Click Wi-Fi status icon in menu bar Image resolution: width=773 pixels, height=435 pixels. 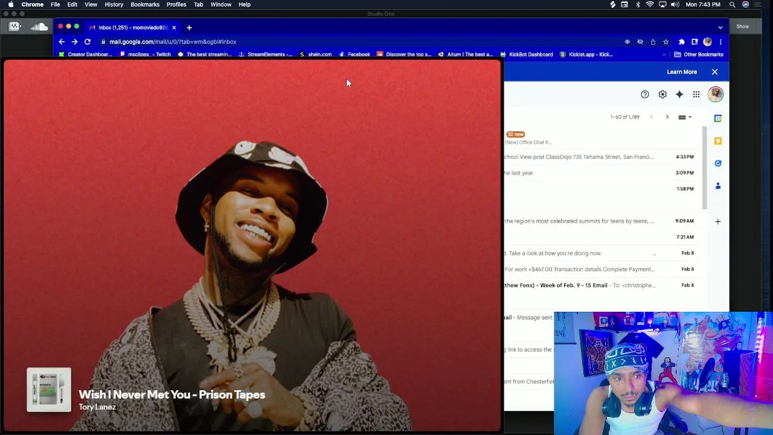coord(650,4)
